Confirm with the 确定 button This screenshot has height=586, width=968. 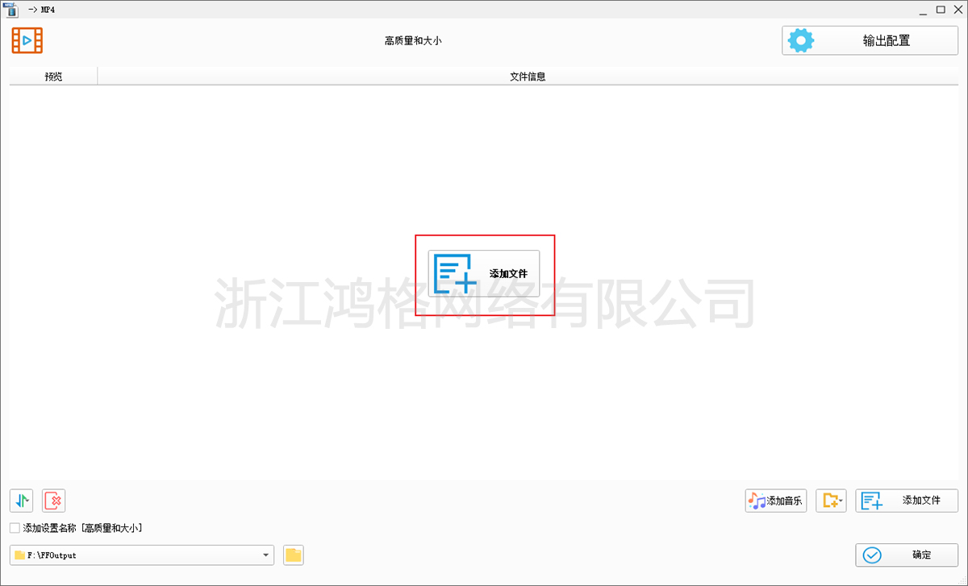click(907, 555)
